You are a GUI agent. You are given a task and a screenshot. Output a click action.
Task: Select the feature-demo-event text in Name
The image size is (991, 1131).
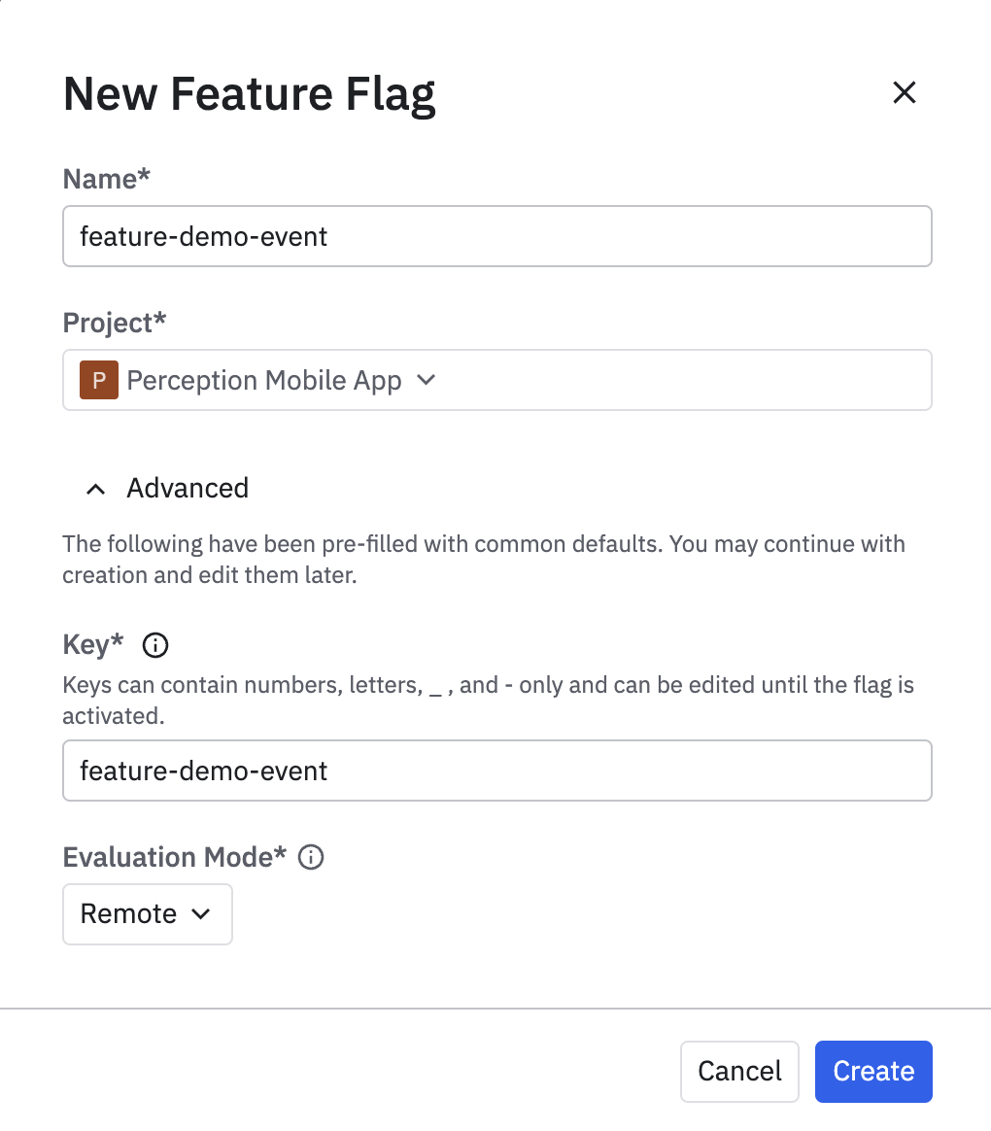tap(202, 235)
